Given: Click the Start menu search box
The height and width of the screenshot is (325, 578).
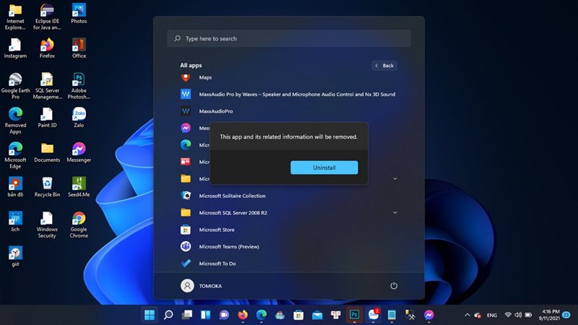Looking at the screenshot, I should click(289, 38).
